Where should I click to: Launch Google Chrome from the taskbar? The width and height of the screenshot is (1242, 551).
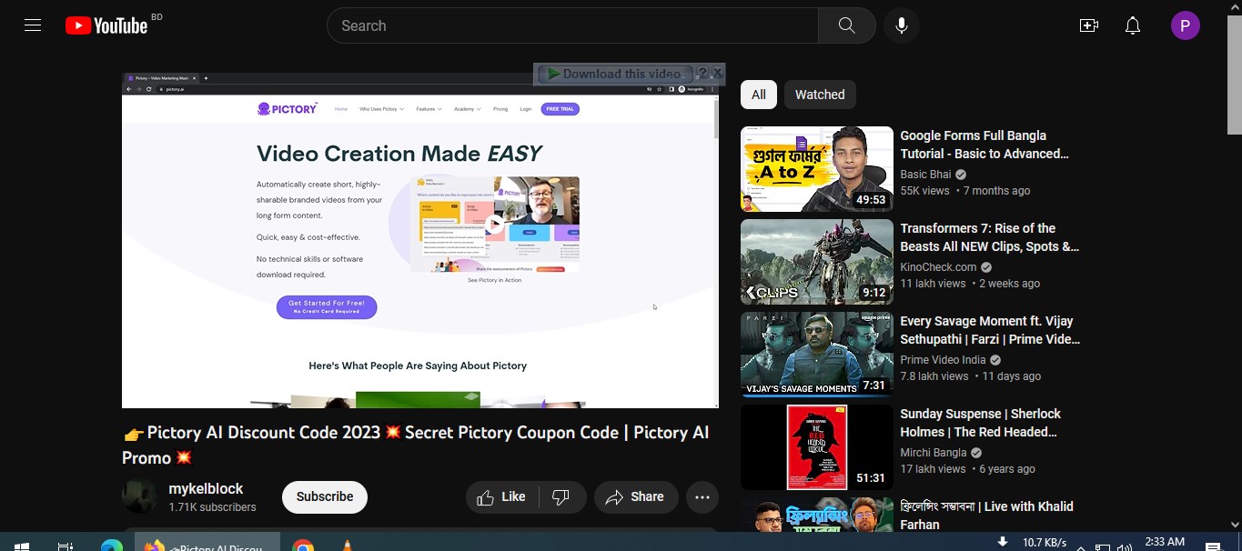pos(303,545)
